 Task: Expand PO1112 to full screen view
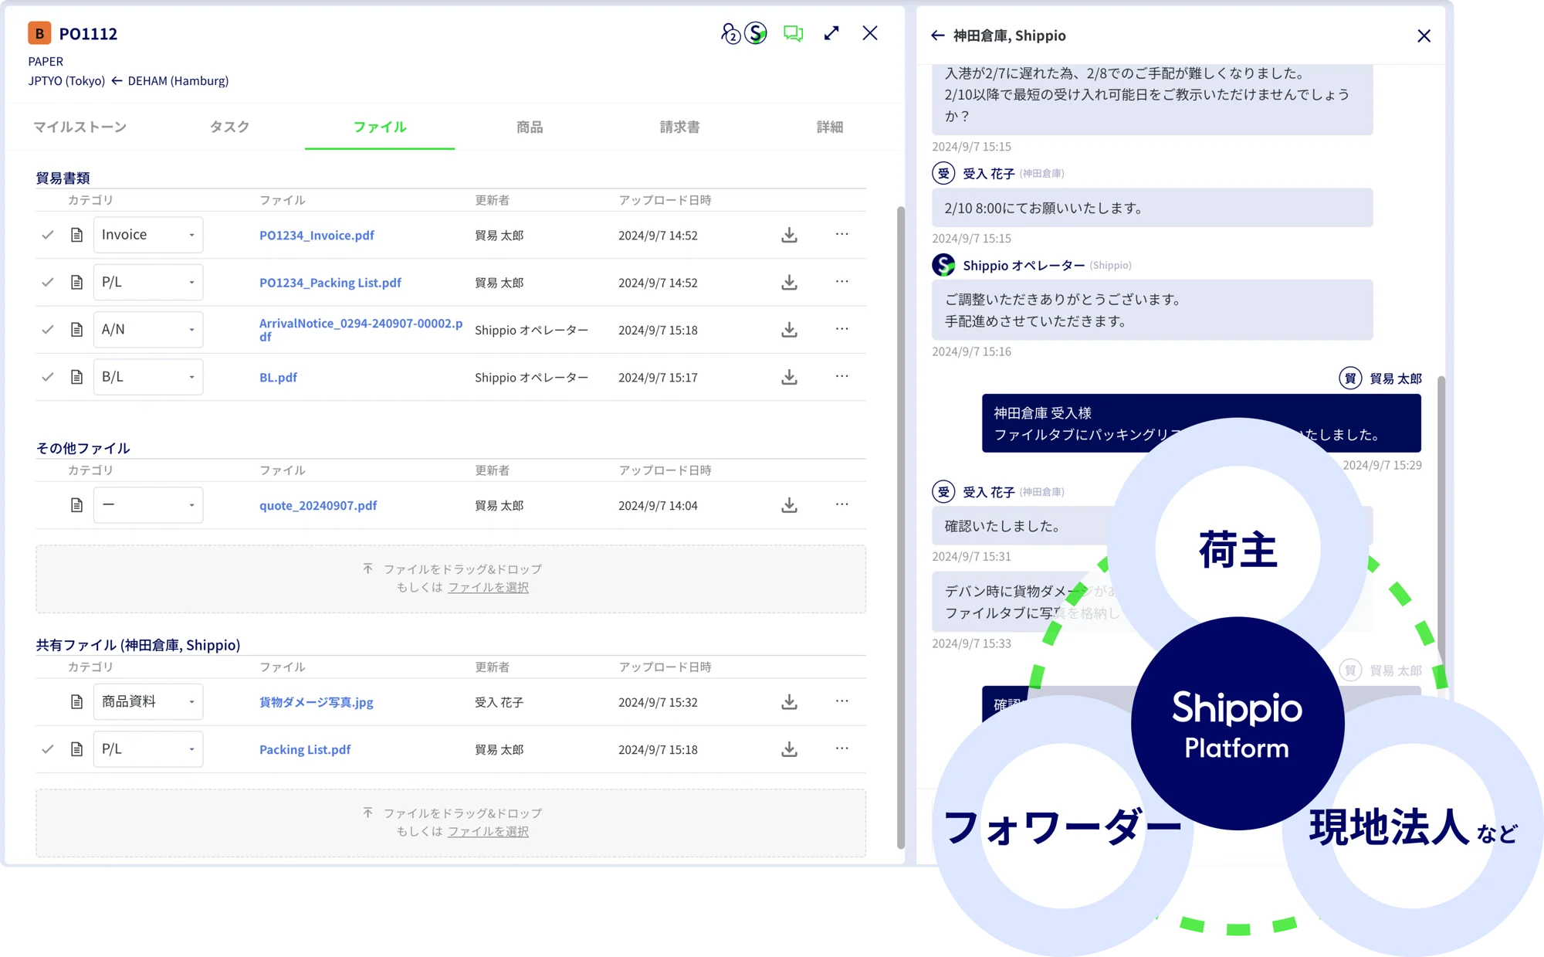[831, 33]
